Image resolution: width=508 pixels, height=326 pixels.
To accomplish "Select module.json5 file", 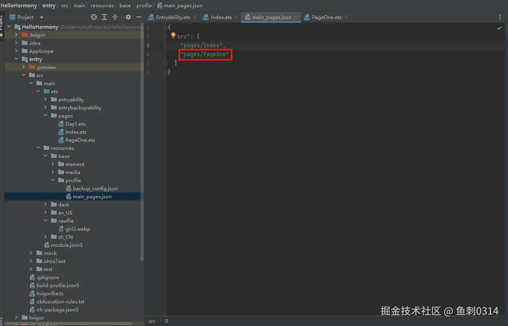I will (x=66, y=245).
